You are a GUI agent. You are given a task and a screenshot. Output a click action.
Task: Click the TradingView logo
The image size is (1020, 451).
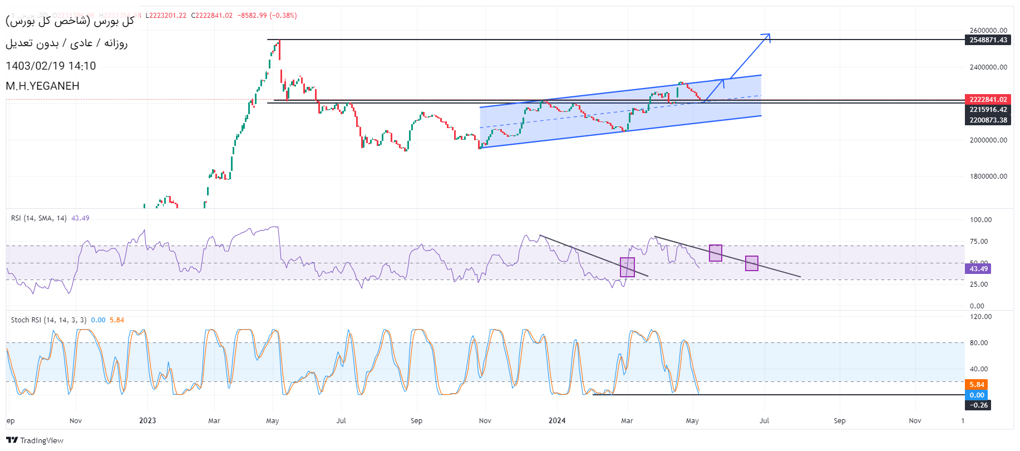[35, 440]
